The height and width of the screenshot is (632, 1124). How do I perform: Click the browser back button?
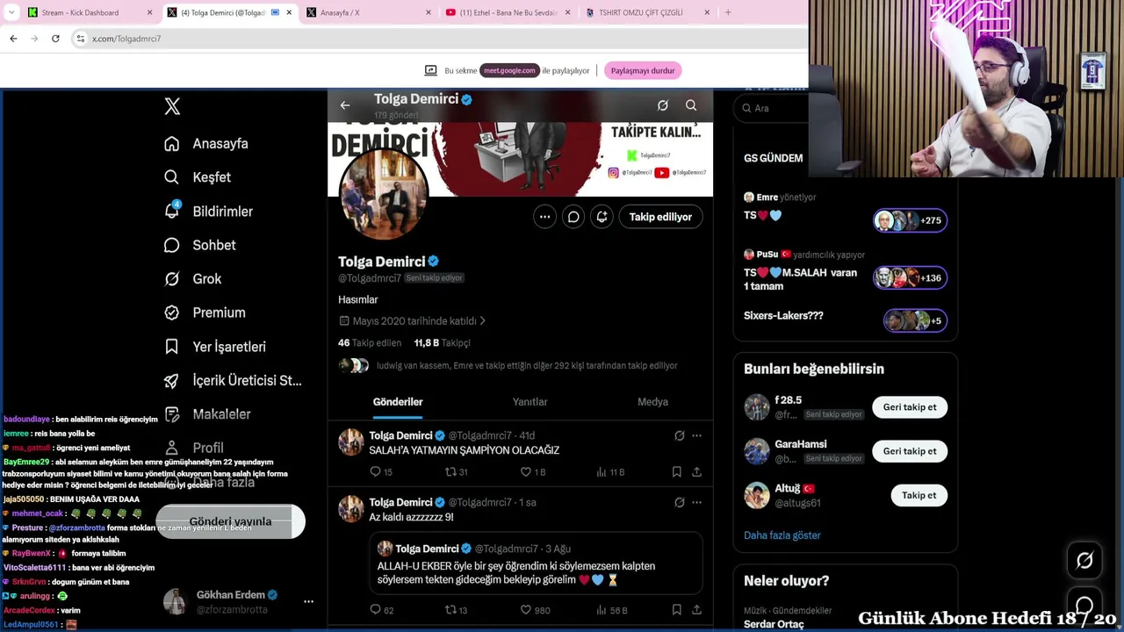coord(13,39)
